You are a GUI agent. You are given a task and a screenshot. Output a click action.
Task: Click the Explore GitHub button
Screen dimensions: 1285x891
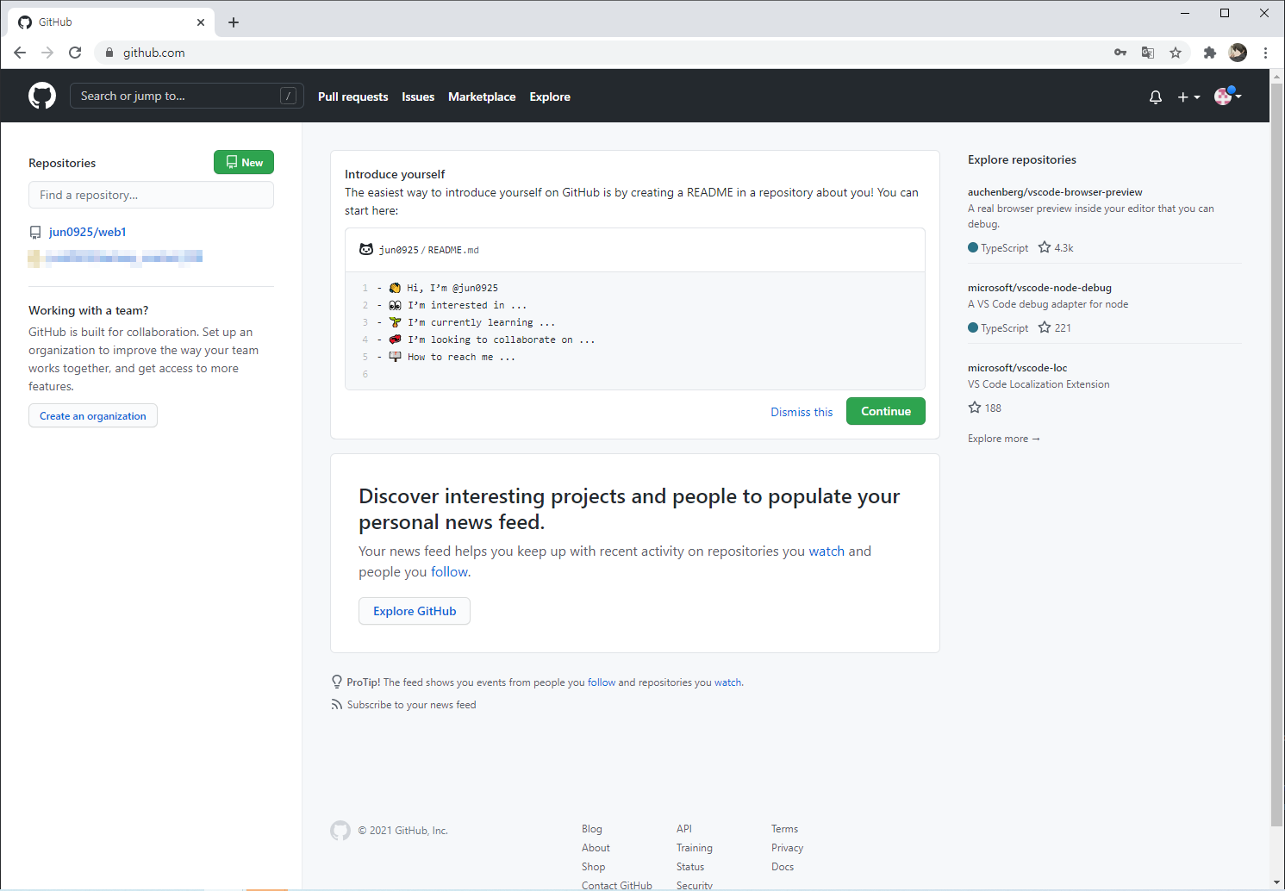click(415, 611)
